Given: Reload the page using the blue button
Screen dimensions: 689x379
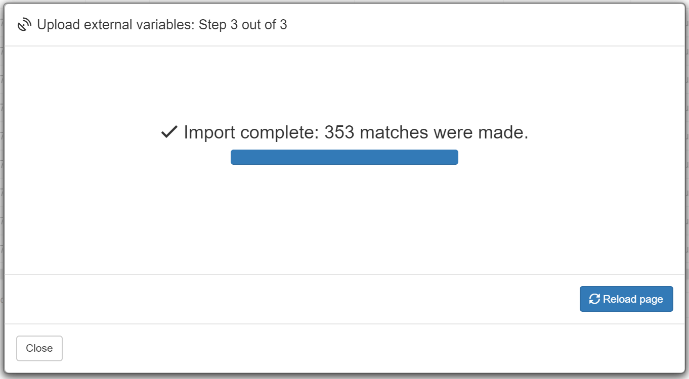Looking at the screenshot, I should 626,299.
